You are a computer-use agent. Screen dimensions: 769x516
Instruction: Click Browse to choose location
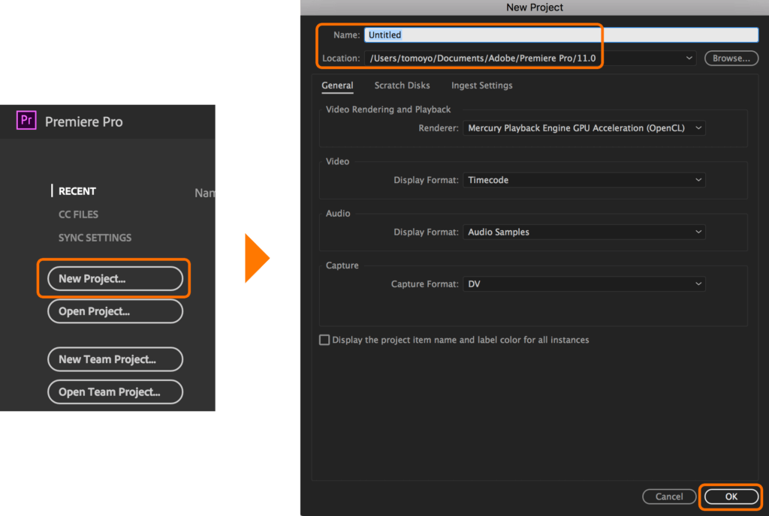(731, 58)
